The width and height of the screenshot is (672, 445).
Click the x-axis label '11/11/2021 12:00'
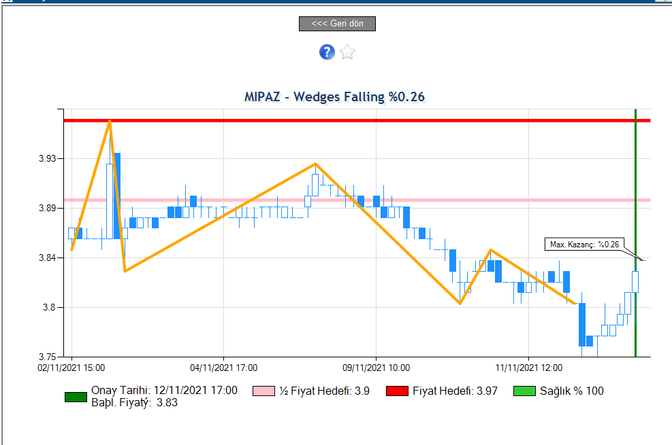529,368
